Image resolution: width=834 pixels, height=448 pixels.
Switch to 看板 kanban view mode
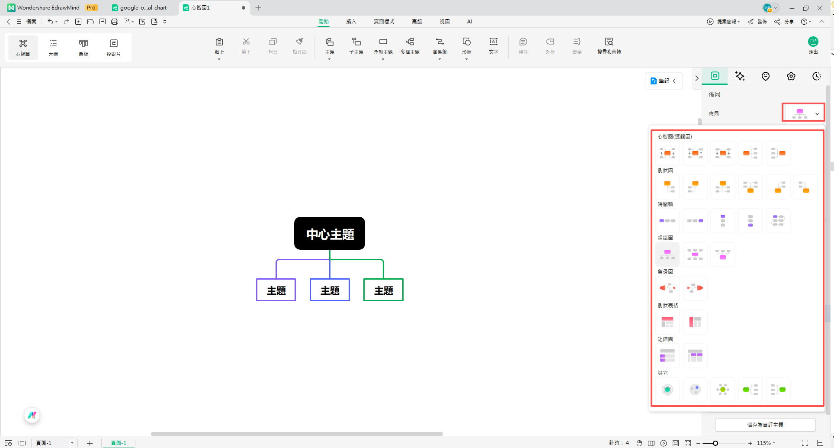(83, 47)
